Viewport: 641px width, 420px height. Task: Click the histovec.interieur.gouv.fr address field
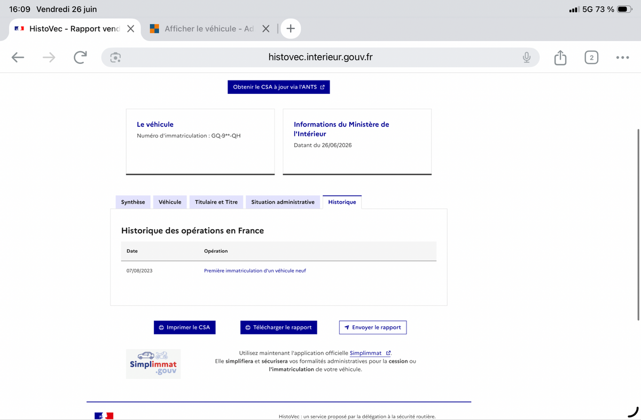(x=320, y=58)
